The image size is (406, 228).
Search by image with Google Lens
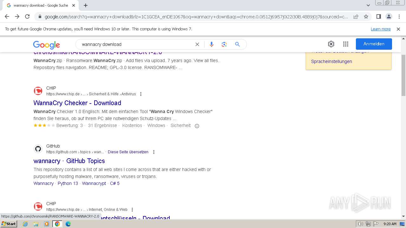click(x=224, y=44)
